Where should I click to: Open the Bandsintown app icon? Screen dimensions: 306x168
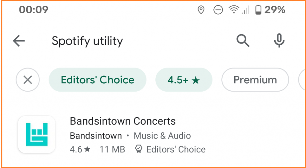[37, 135]
